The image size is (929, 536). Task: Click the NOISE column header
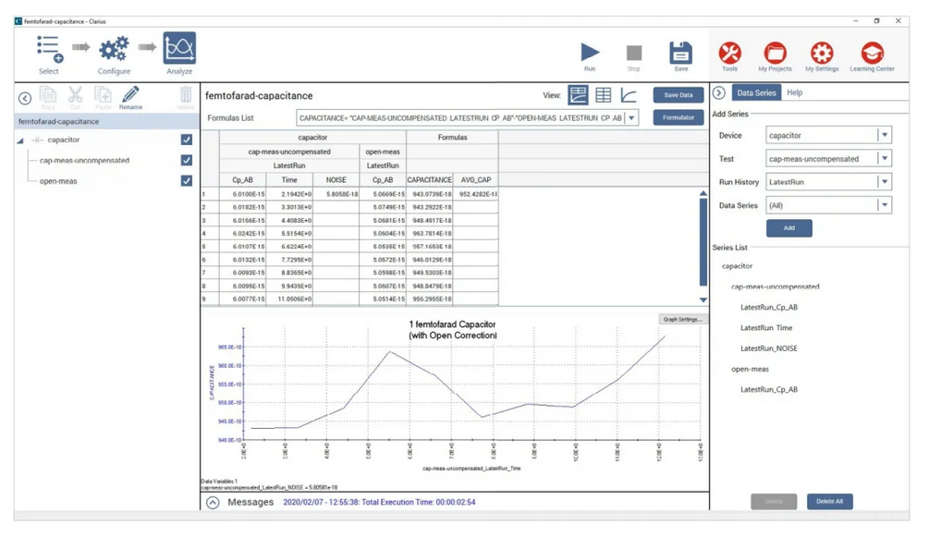pyautogui.click(x=336, y=180)
